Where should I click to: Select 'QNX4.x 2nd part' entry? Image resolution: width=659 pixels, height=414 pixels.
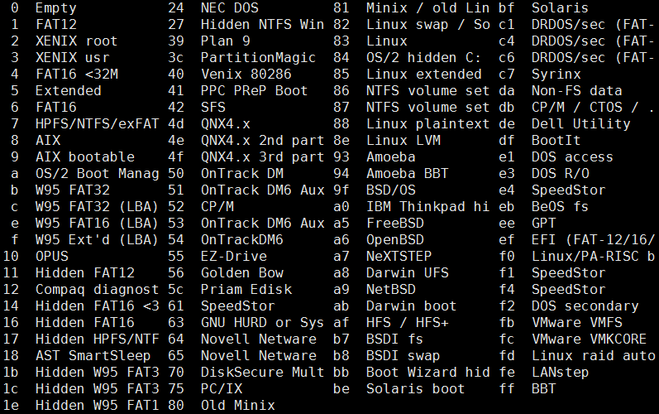[262, 141]
